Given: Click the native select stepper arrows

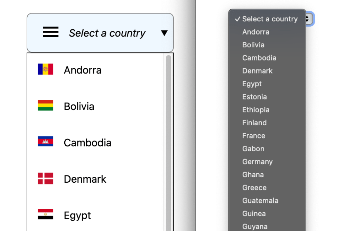Looking at the screenshot, I should [x=307, y=19].
